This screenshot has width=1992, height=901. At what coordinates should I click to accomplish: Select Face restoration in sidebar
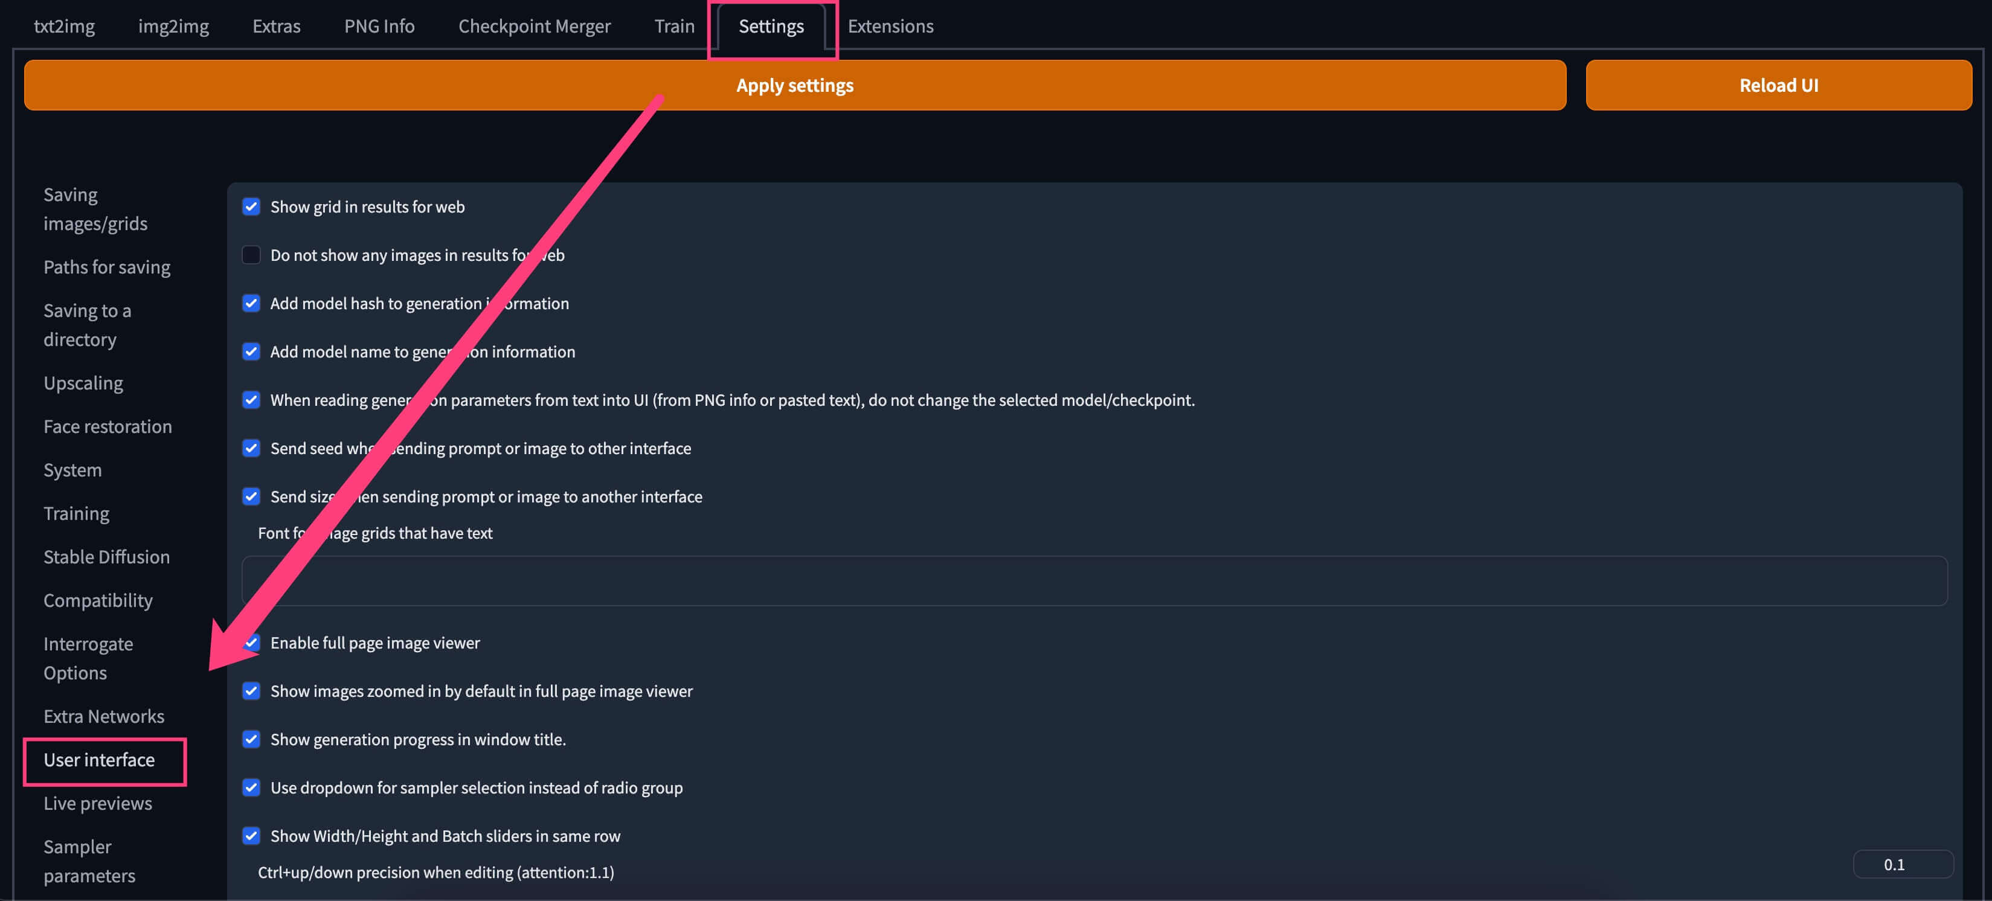coord(108,426)
